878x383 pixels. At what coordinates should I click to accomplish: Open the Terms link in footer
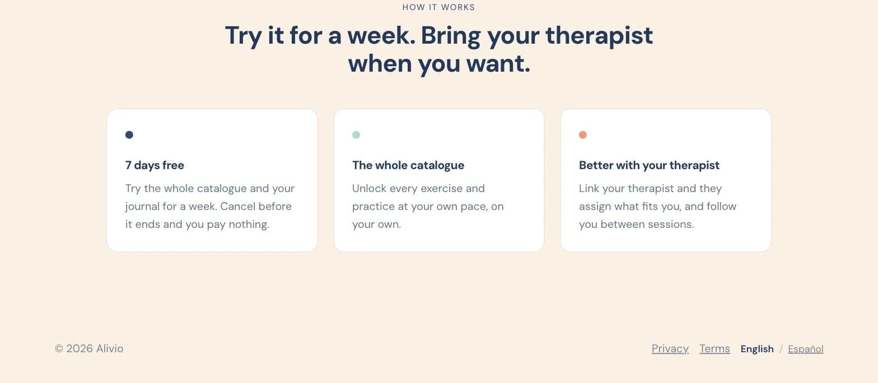coord(714,349)
